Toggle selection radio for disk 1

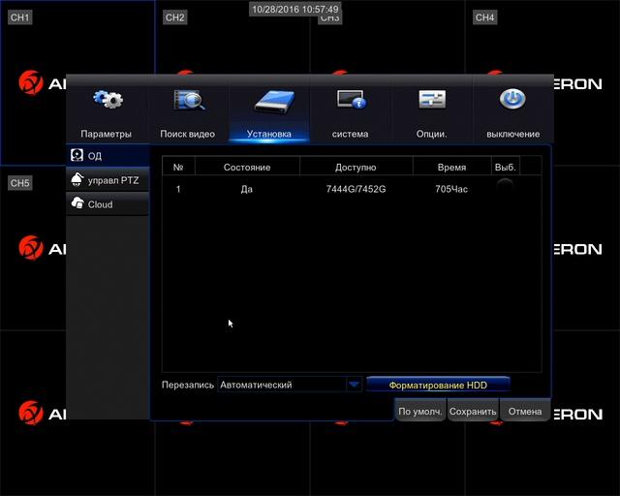click(x=505, y=187)
